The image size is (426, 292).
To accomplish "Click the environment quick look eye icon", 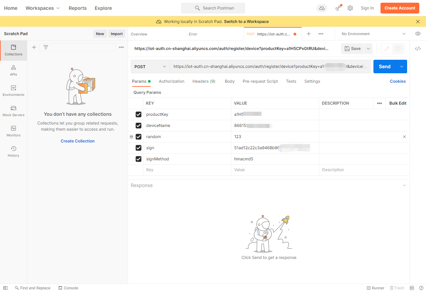I will pos(418,34).
